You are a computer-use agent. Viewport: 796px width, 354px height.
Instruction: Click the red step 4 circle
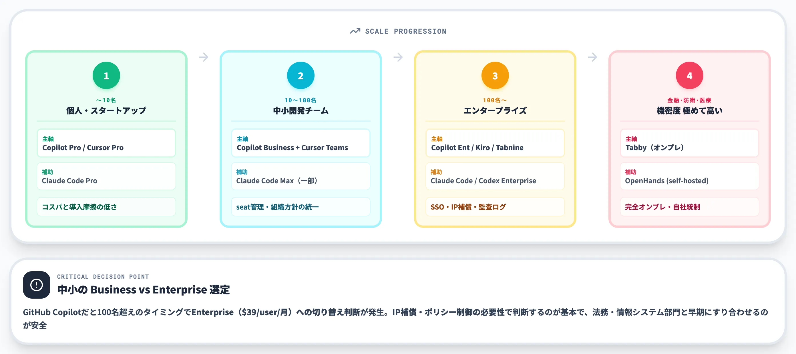pos(689,75)
